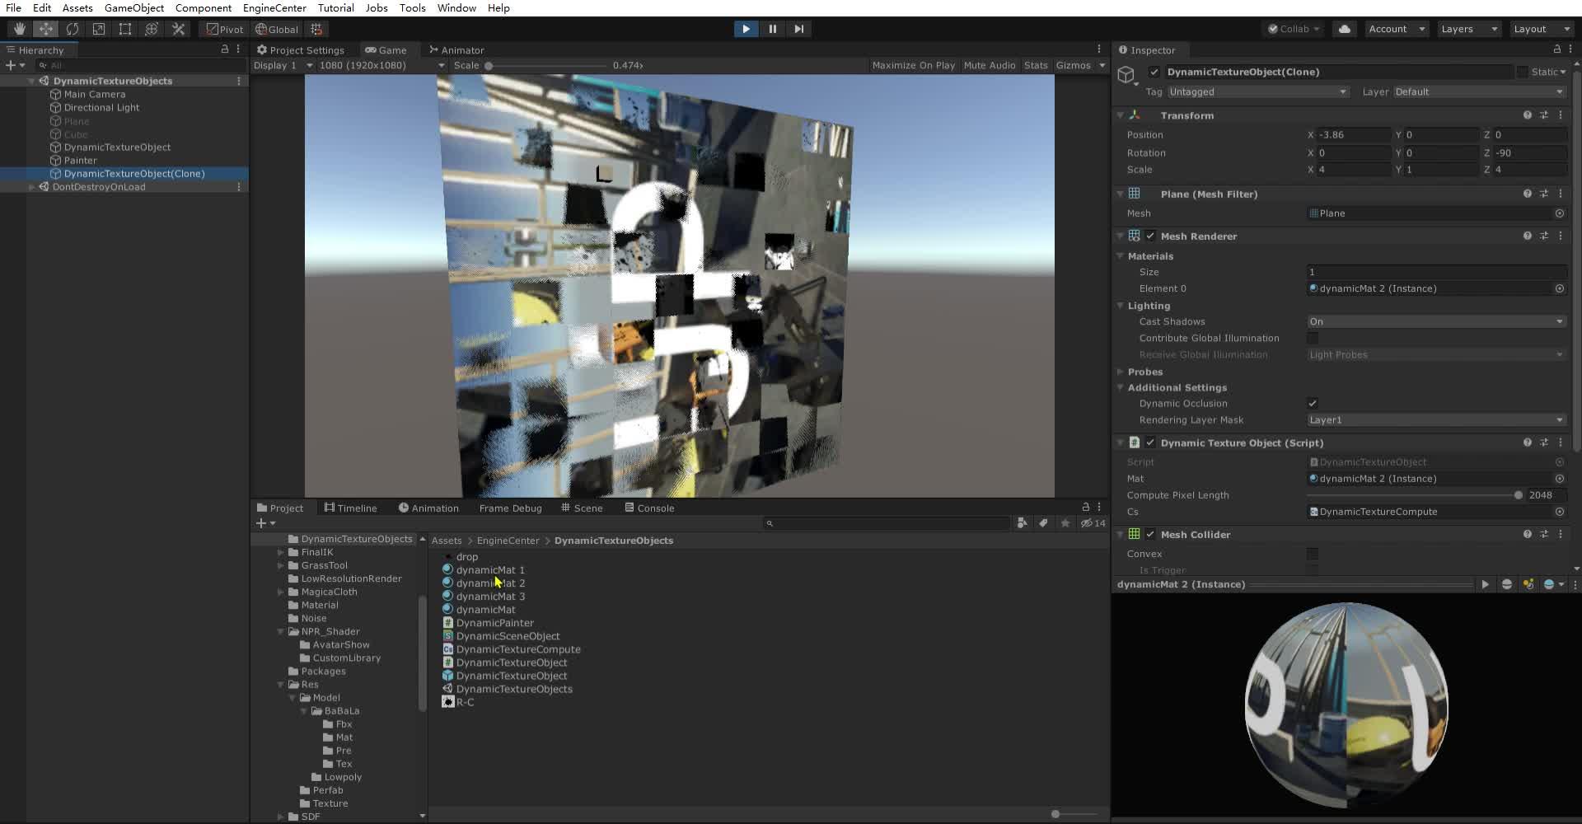Enable the Convex checkbox
The width and height of the screenshot is (1582, 824).
[1312, 554]
